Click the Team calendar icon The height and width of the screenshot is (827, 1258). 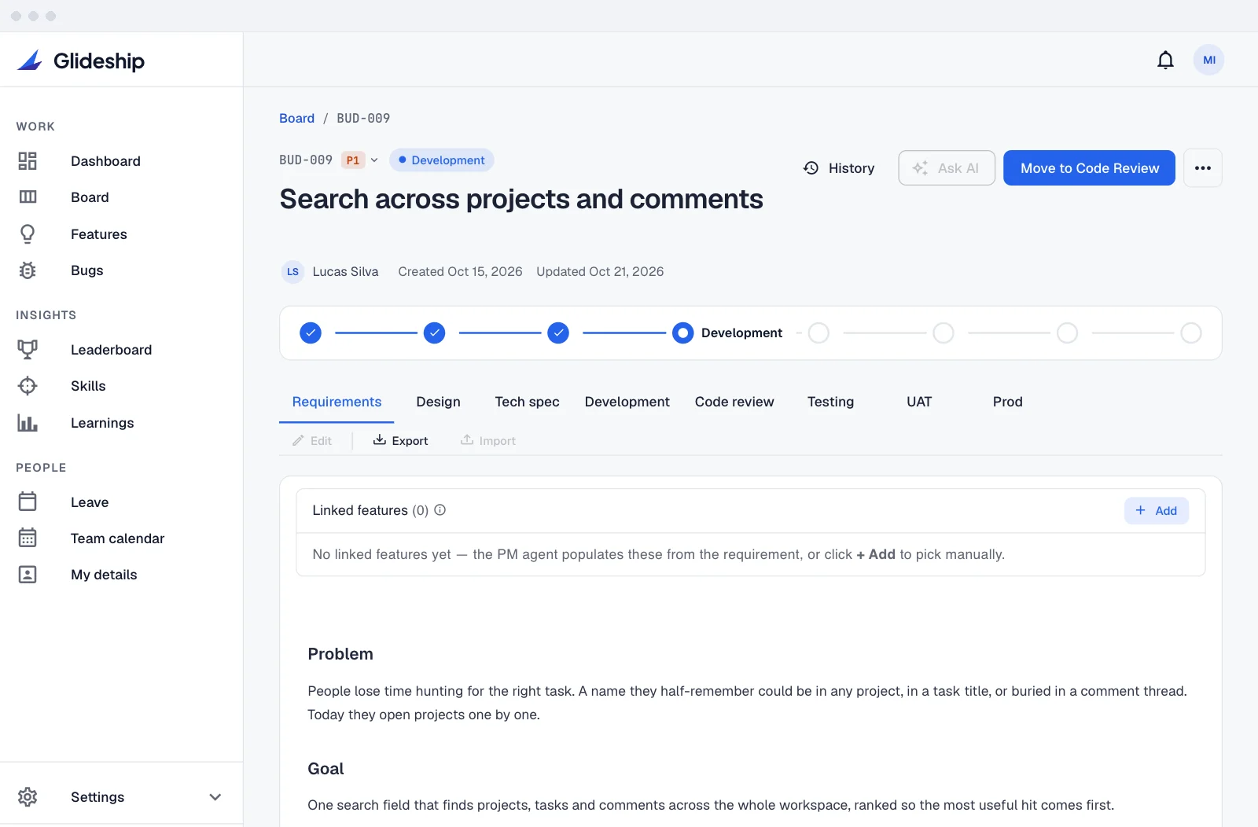pyautogui.click(x=28, y=538)
